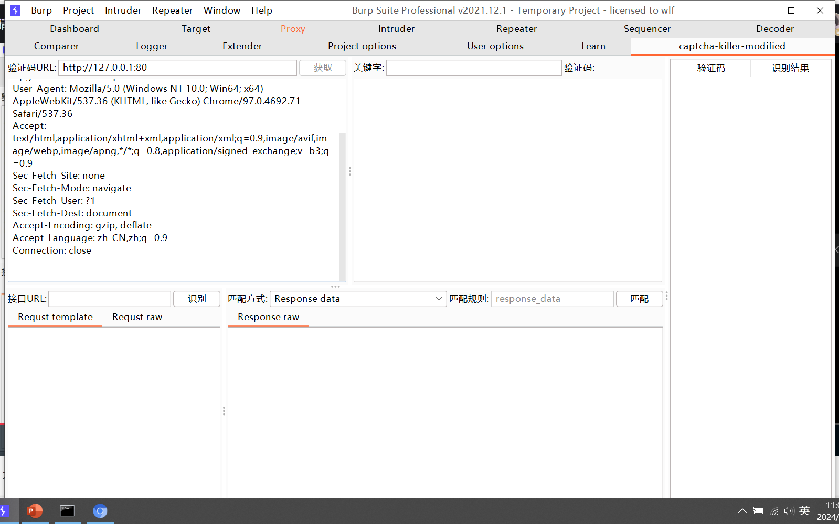Open the Burp menu
This screenshot has width=839, height=524.
click(x=41, y=10)
